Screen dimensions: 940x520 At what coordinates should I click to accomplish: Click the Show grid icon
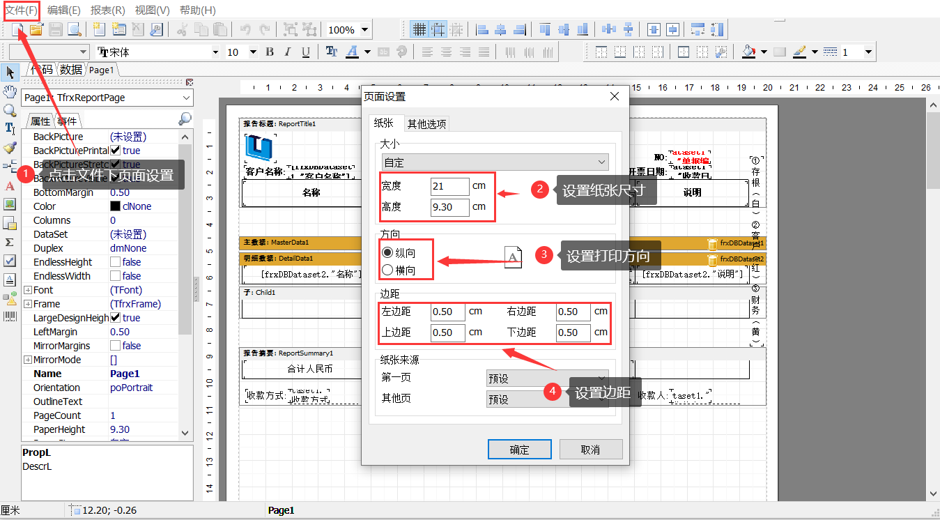tap(419, 29)
